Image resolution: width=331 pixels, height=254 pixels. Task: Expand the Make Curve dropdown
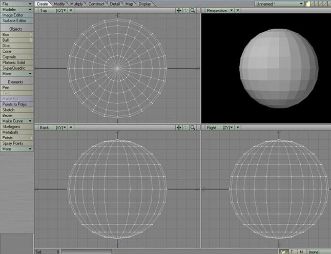coord(17,121)
